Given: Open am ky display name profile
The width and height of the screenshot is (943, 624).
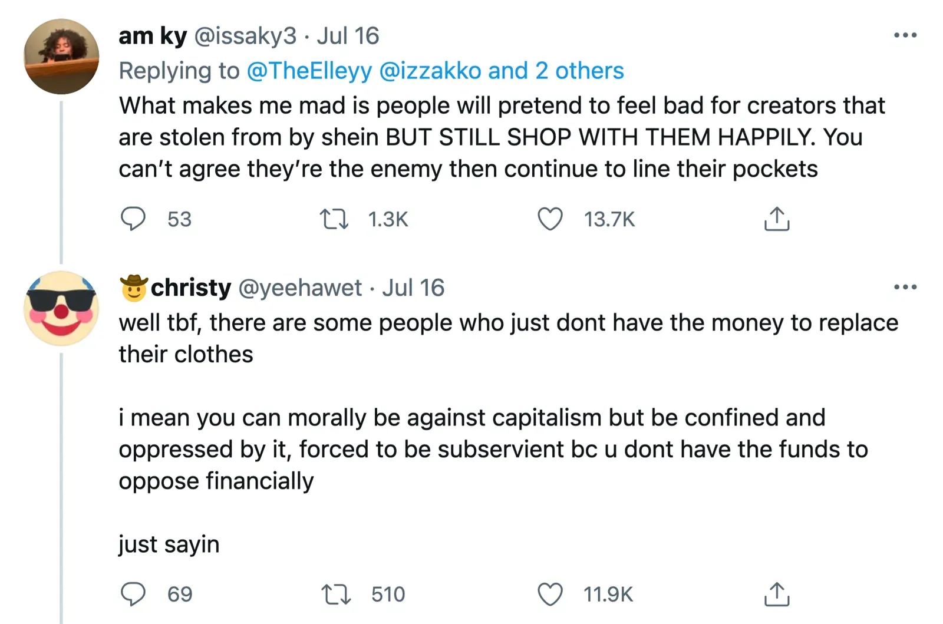Looking at the screenshot, I should point(153,36).
